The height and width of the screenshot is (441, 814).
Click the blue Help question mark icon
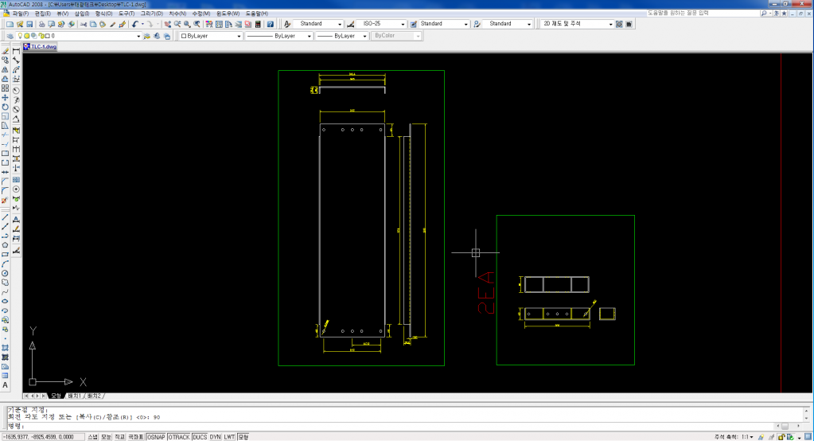[x=270, y=25]
